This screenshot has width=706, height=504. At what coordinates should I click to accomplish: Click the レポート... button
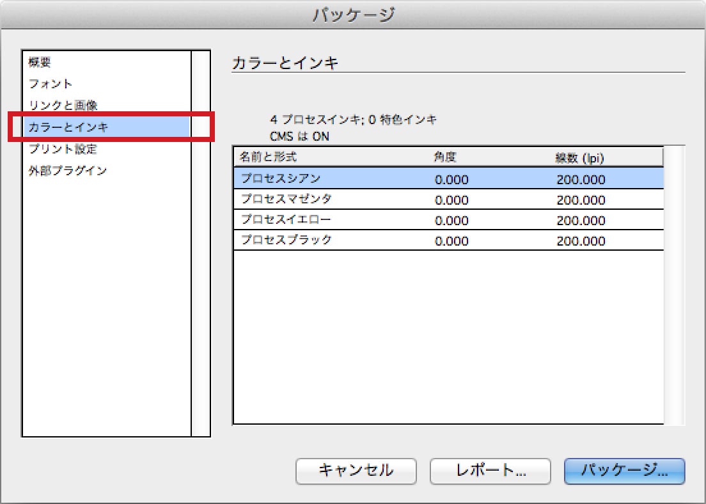tap(490, 471)
